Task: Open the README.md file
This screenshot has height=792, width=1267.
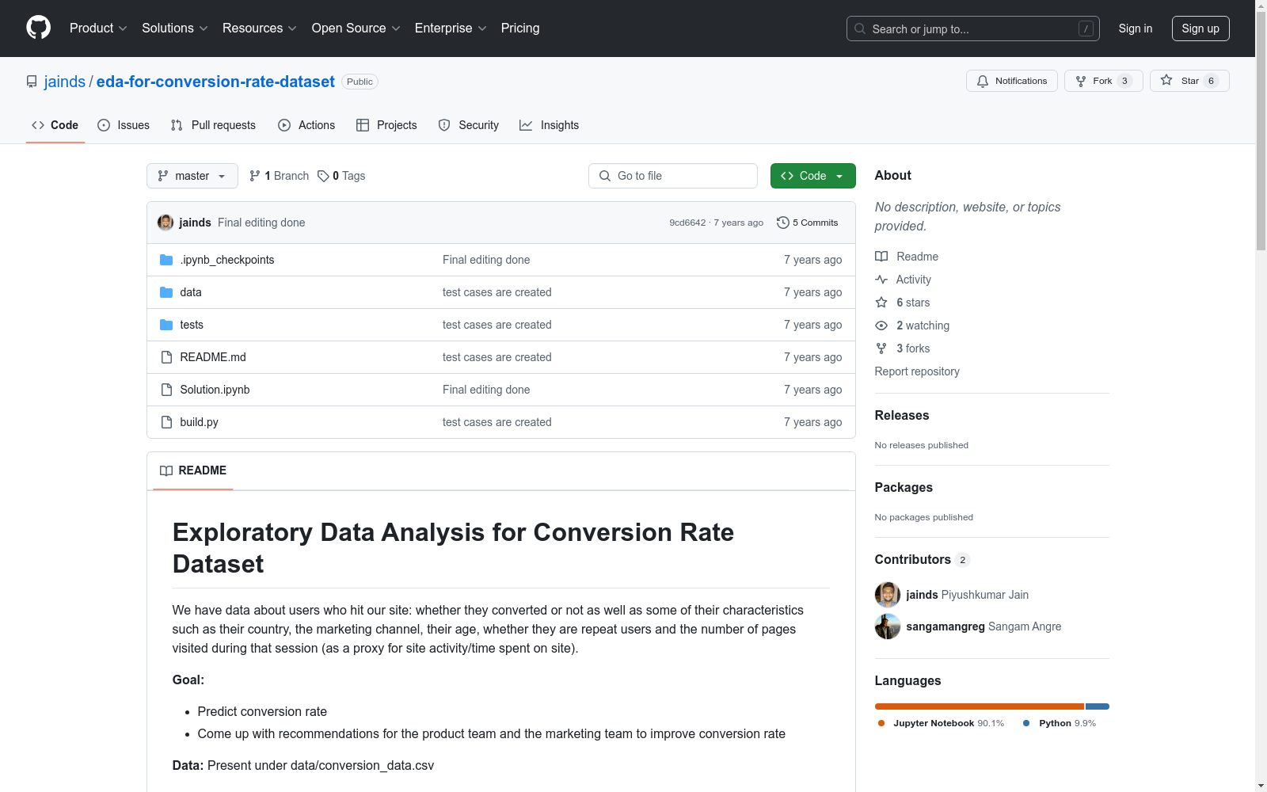Action: click(213, 357)
